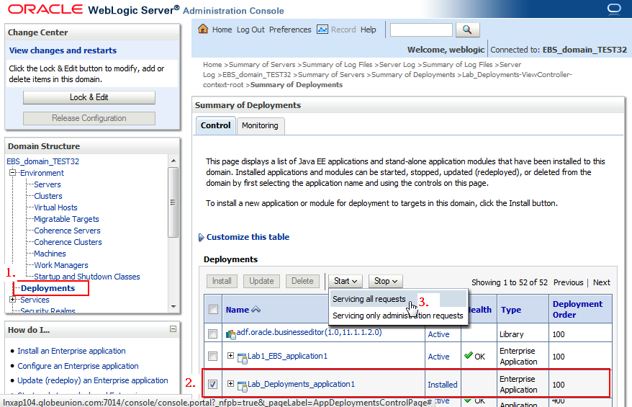The height and width of the screenshot is (407, 632).
Task: Open the Lab_Deployments_application1 deployment link
Action: [x=301, y=384]
